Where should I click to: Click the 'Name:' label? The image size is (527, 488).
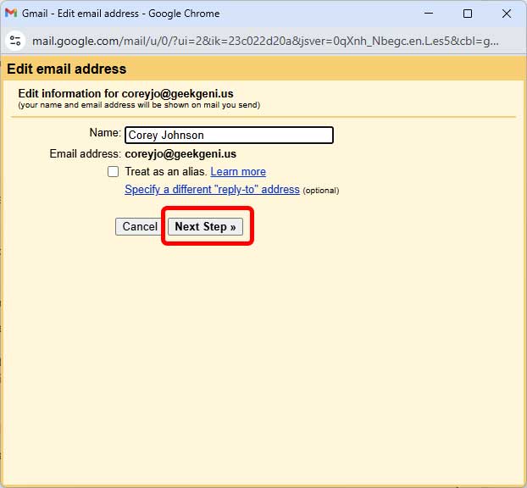pyautogui.click(x=105, y=132)
